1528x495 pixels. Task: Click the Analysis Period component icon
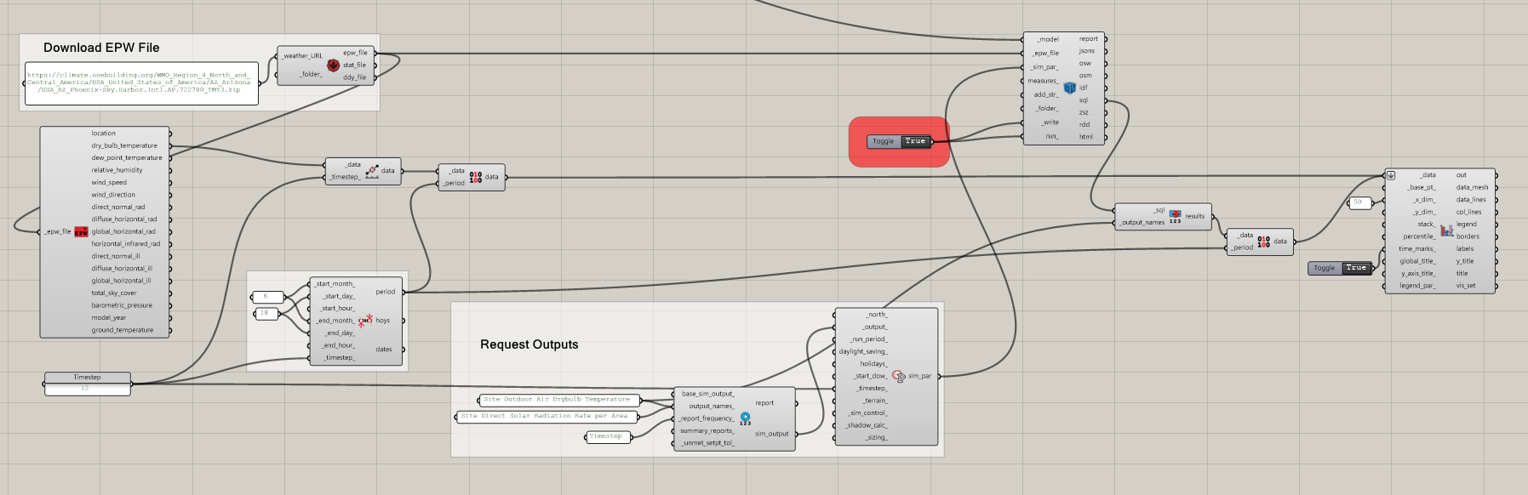364,321
